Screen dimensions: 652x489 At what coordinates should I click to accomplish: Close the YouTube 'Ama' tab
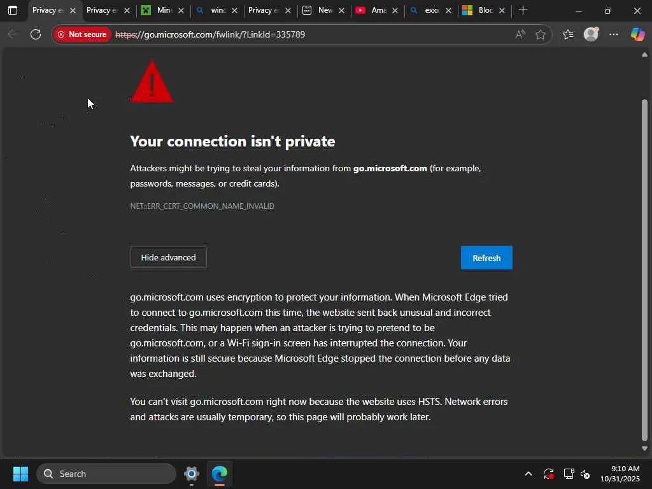point(395,11)
